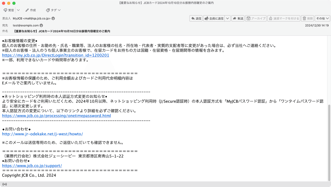Click the 返信 reply button

(x=196, y=18)
